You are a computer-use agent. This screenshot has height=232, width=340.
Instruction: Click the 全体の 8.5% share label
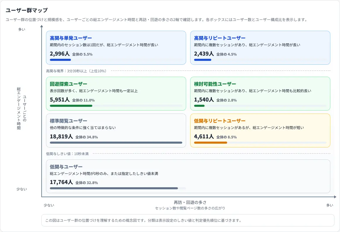tap(226, 137)
